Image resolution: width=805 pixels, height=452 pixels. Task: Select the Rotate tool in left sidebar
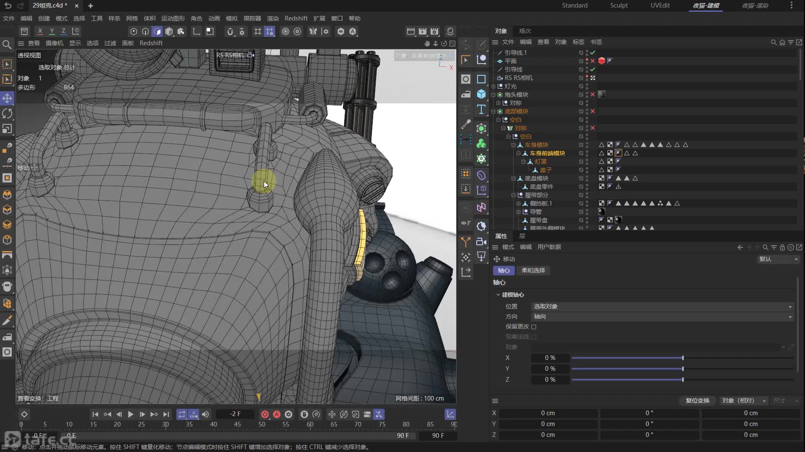pyautogui.click(x=7, y=113)
